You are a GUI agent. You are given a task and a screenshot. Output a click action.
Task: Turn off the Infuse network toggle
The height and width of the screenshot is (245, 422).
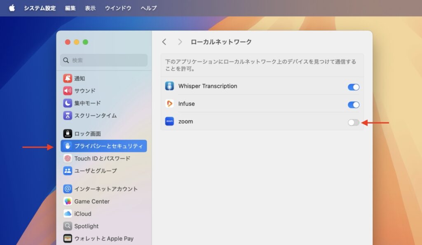353,105
